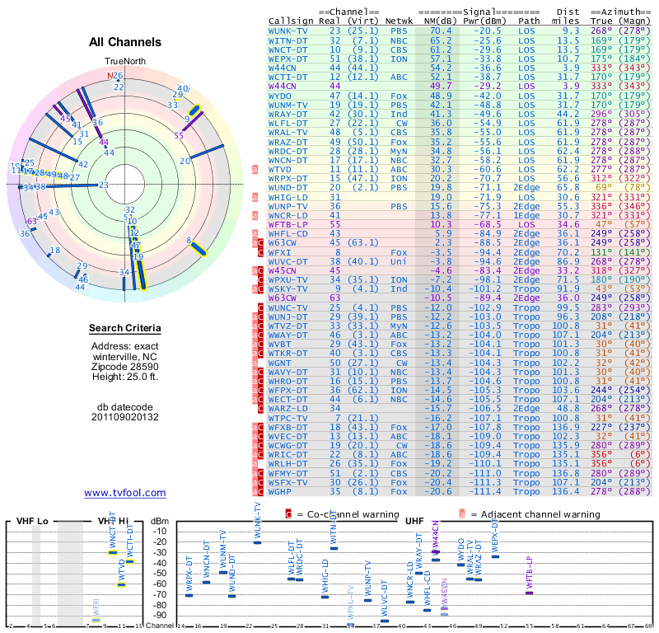Click the Pwr(dBm) column header

point(484,21)
